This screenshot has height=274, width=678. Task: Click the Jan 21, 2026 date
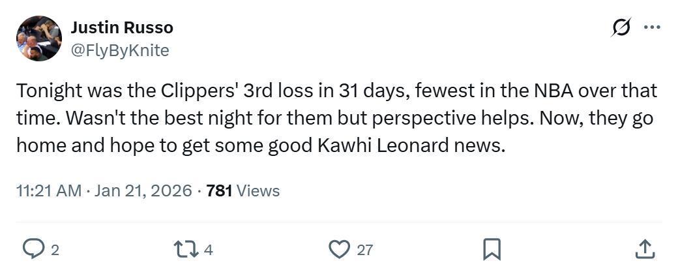pos(143,190)
